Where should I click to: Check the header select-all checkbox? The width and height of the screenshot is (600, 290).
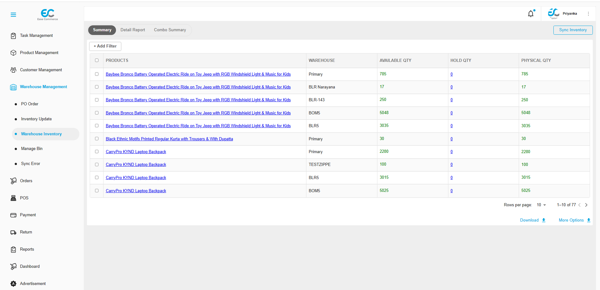pos(97,60)
